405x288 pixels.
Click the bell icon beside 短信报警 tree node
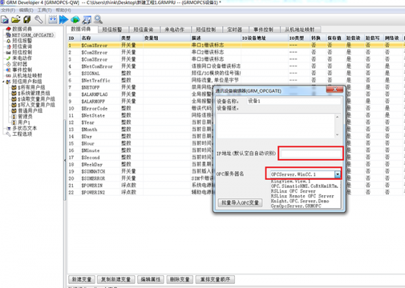click(8, 41)
